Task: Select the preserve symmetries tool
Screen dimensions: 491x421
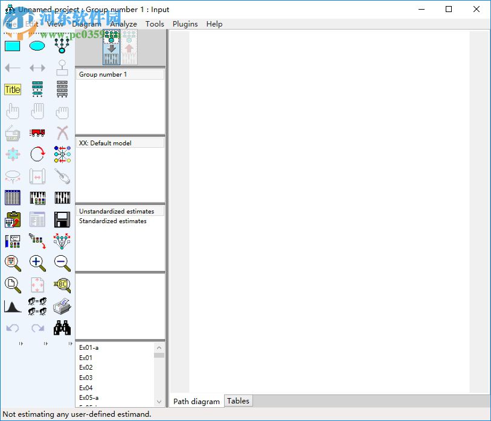Action: pyautogui.click(x=62, y=241)
